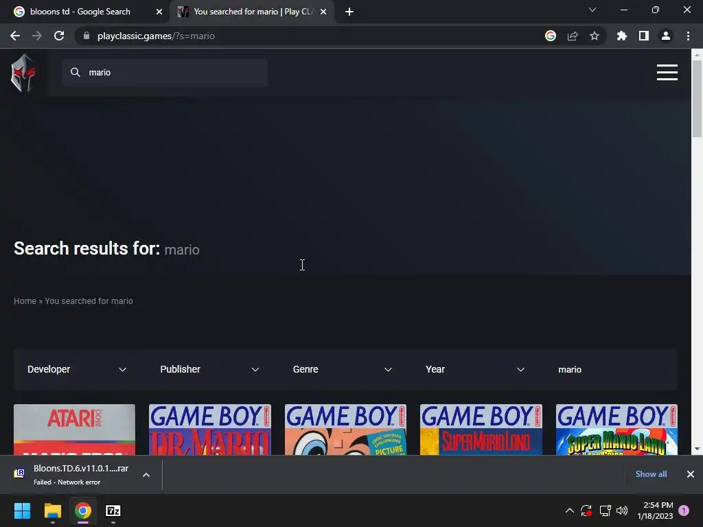The width and height of the screenshot is (703, 527).
Task: Expand the Genre filter dropdown
Action: (342, 369)
